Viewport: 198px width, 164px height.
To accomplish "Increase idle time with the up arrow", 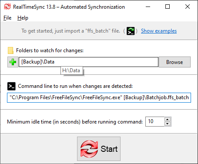I will (168, 120).
